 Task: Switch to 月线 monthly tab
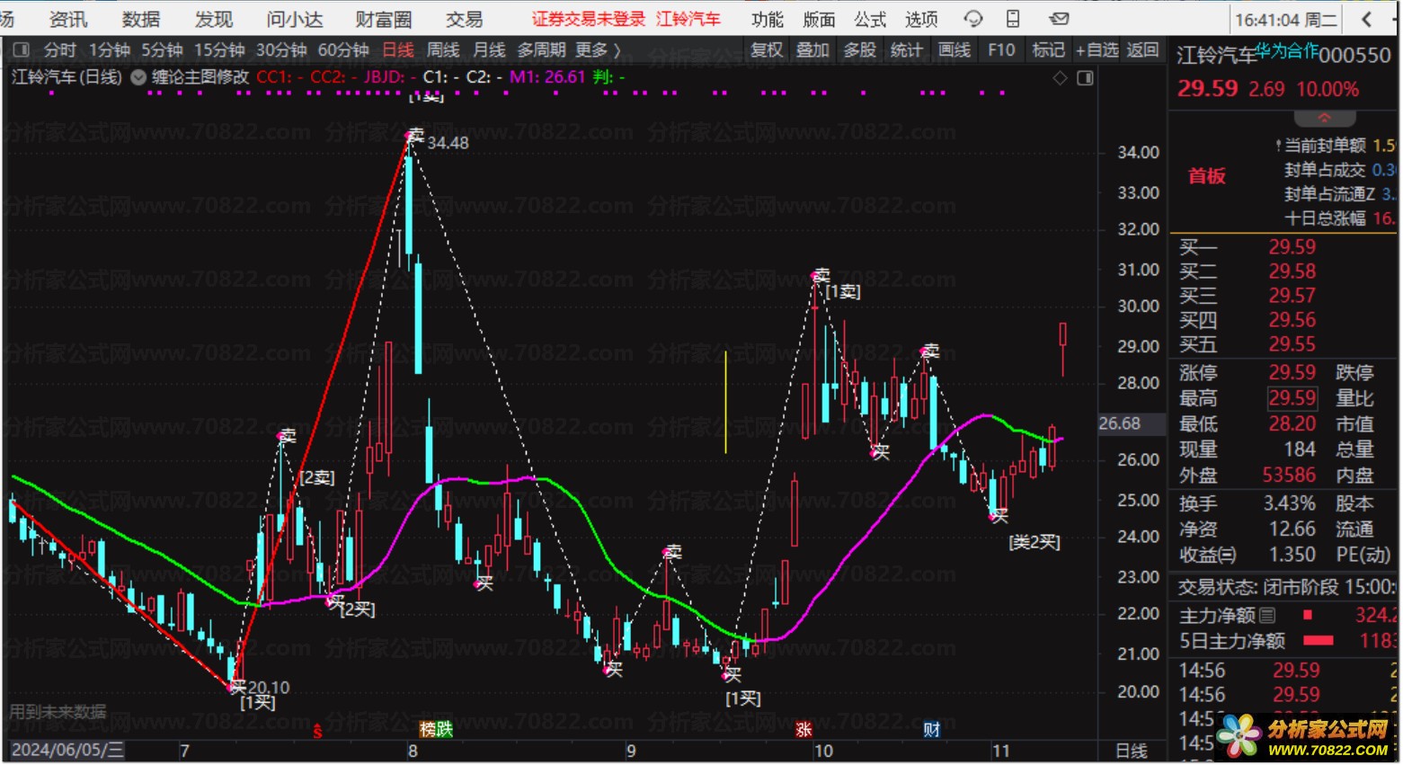(x=489, y=50)
